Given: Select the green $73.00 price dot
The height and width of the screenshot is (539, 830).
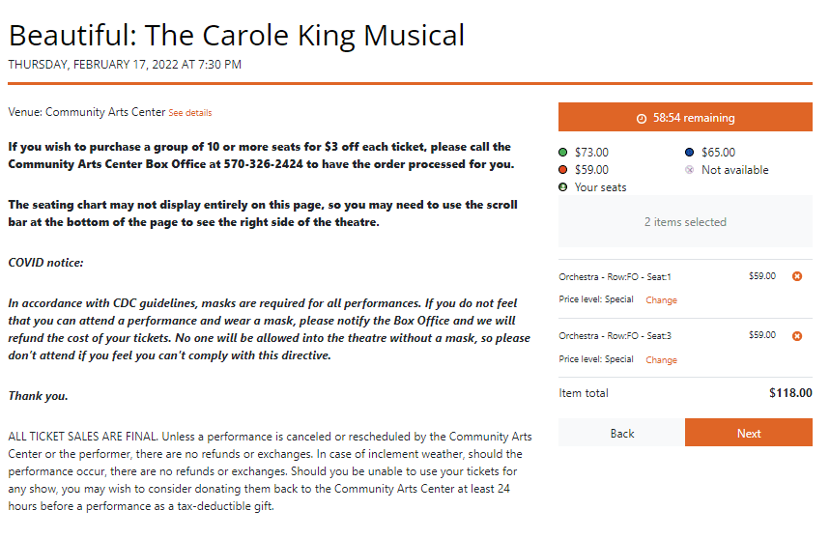Looking at the screenshot, I should tap(562, 153).
